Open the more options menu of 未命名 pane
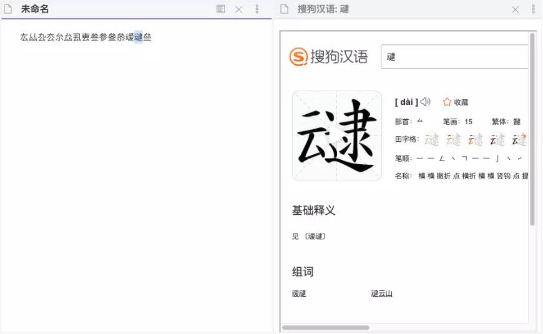 pos(257,9)
